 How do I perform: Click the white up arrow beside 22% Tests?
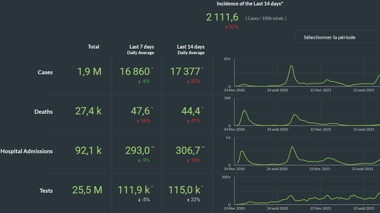(x=188, y=200)
